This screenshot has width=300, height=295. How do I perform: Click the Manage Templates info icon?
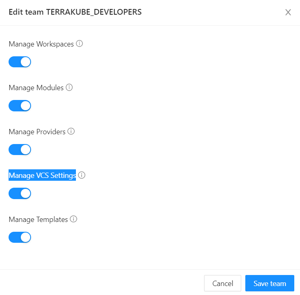[x=73, y=219]
